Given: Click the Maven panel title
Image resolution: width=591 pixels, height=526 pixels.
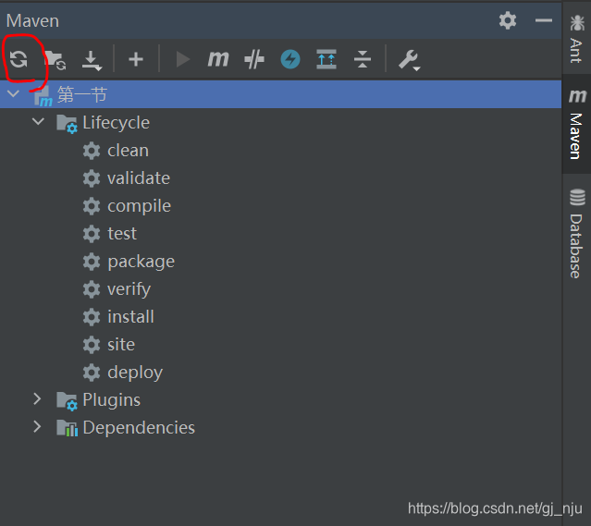Looking at the screenshot, I should click(32, 20).
